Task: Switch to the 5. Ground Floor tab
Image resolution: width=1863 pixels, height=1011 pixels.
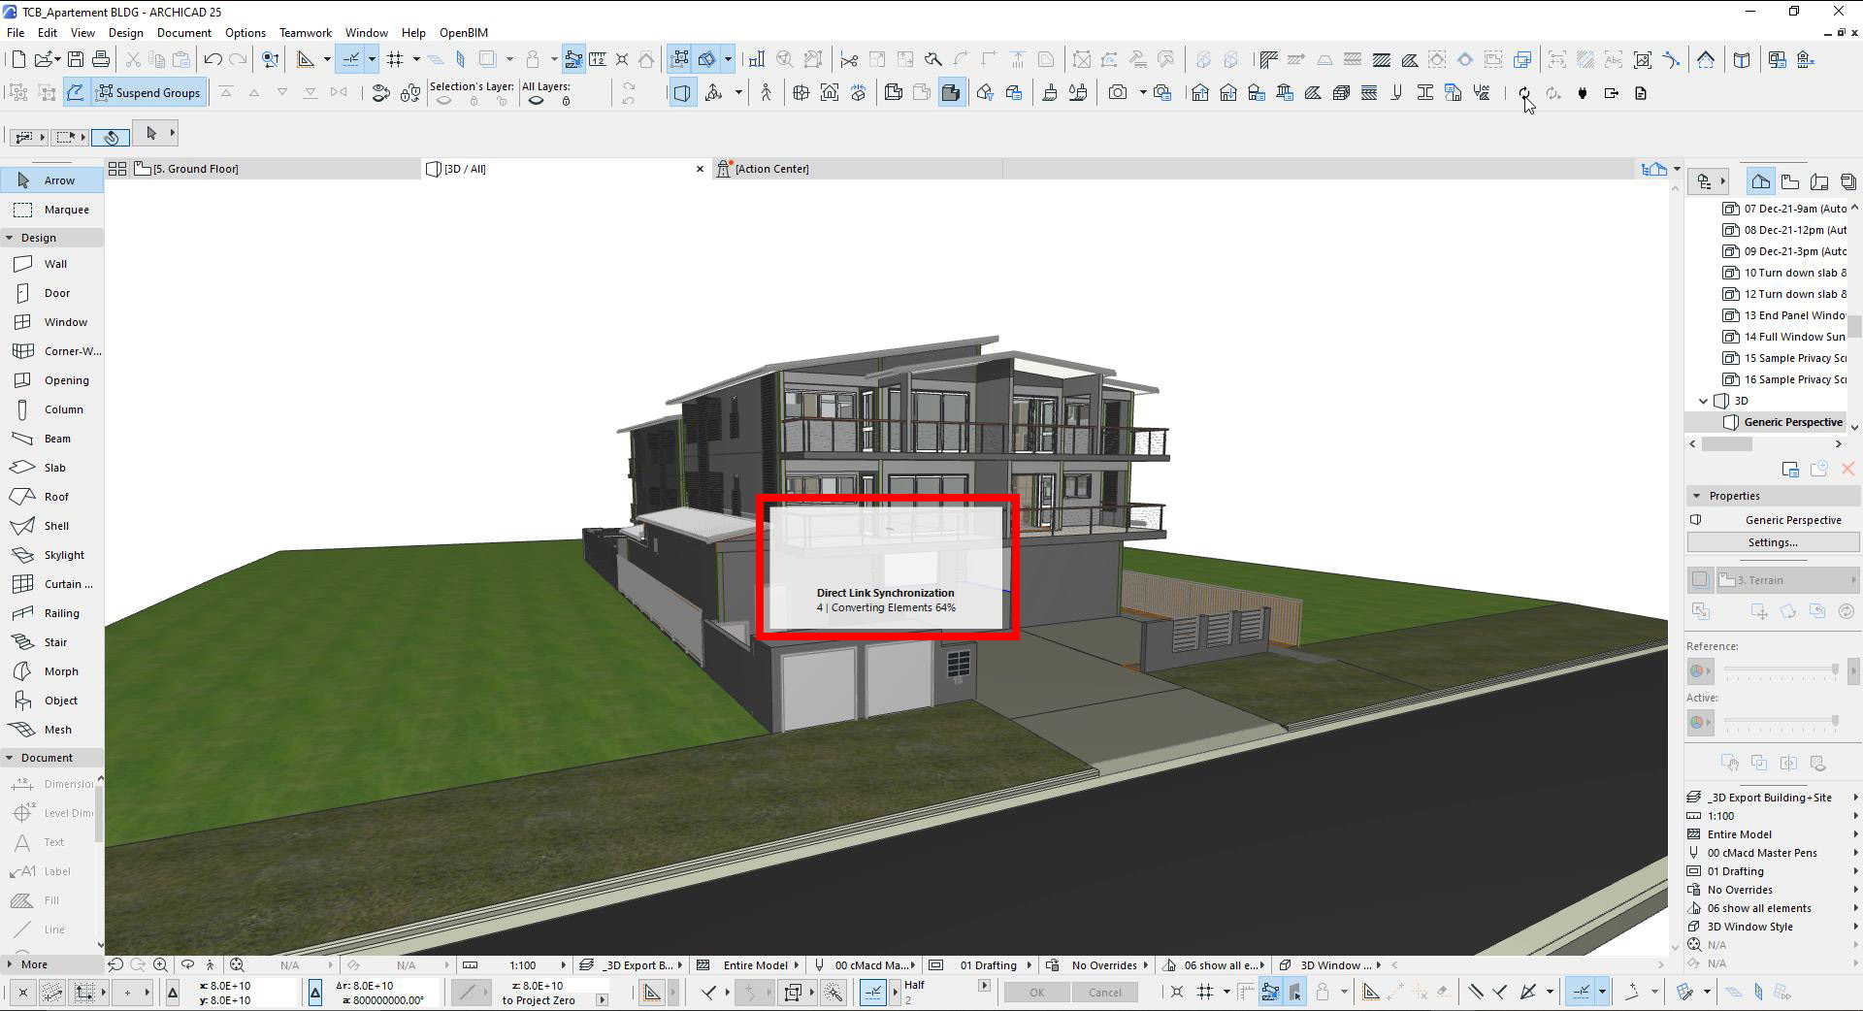Action: (x=276, y=169)
